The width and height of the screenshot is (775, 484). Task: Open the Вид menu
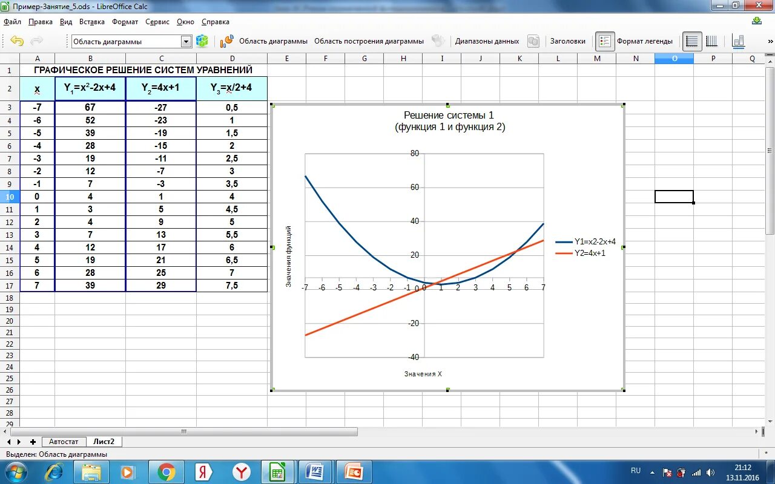click(66, 22)
